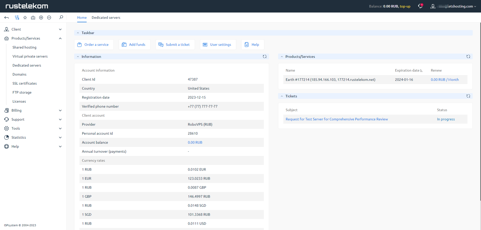Expand the Help sidebar section
The height and width of the screenshot is (230, 481).
[x=60, y=146]
